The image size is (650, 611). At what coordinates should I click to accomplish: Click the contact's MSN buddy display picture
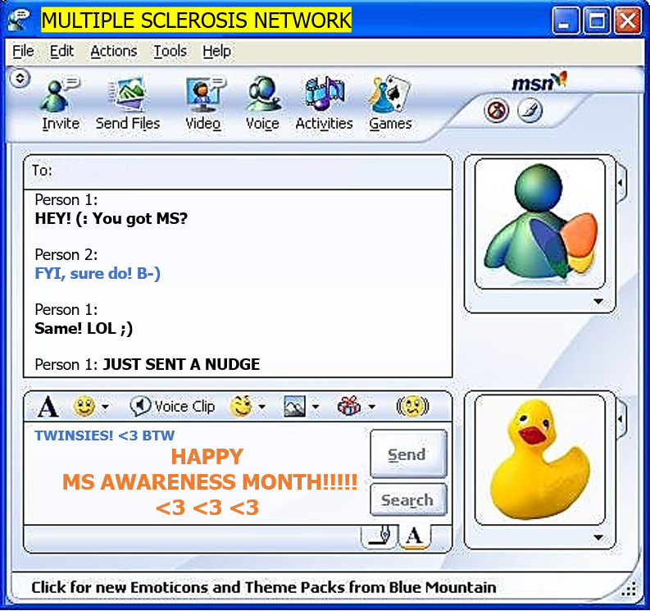coord(539,223)
